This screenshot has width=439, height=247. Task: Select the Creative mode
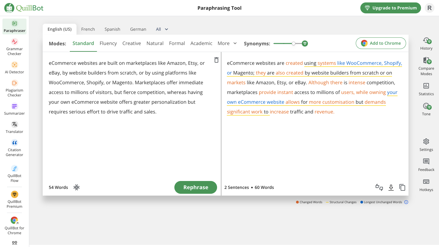[x=132, y=43]
